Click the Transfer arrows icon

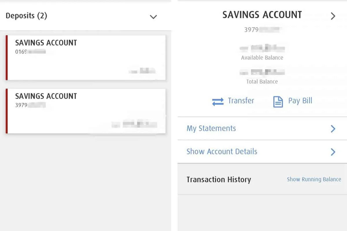(218, 102)
